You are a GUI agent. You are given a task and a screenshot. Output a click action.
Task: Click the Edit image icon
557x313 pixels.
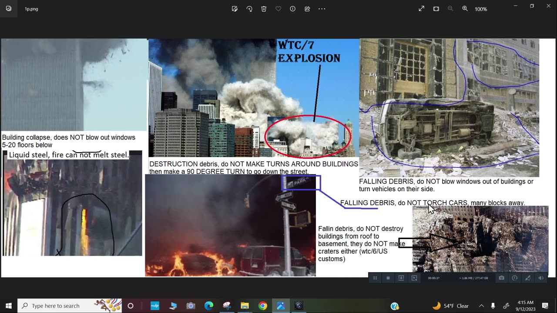235,9
